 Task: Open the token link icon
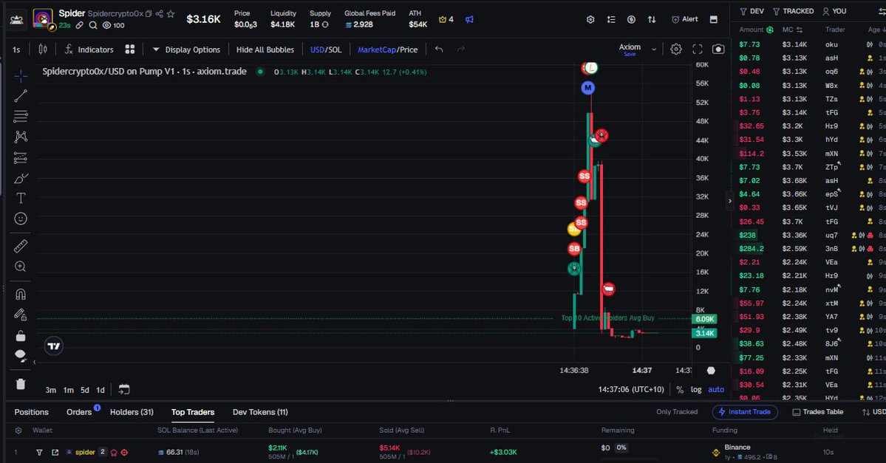click(x=80, y=25)
